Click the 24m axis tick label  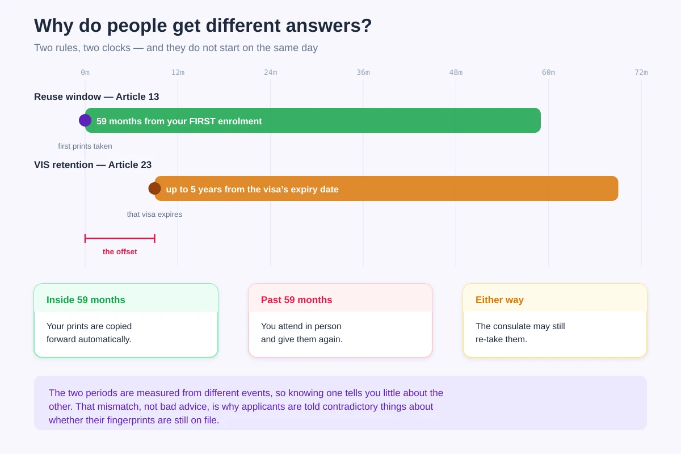(271, 72)
